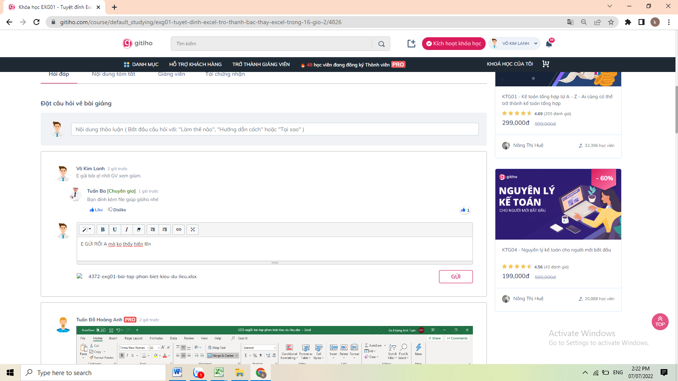Image resolution: width=678 pixels, height=381 pixels.
Task: Switch to Nội dung tóm tắt tab
Action: coord(114,75)
